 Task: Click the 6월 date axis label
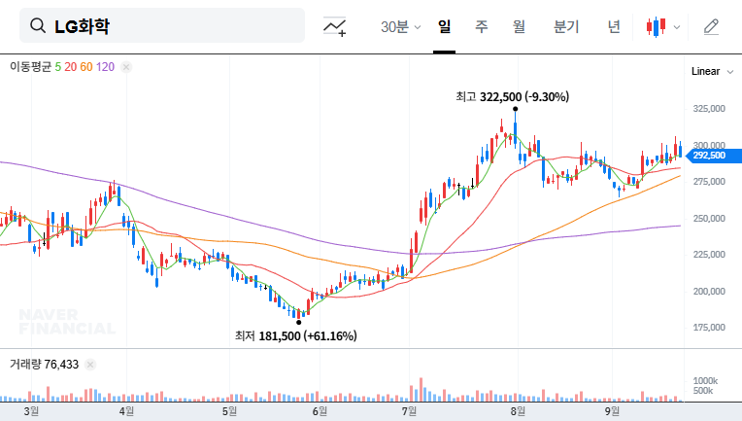pyautogui.click(x=320, y=411)
